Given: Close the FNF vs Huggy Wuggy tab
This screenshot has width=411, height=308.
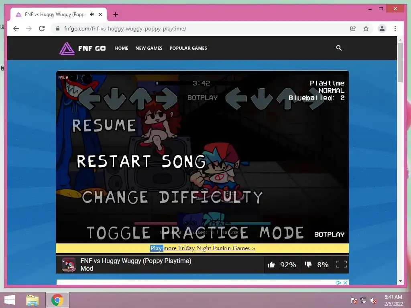Looking at the screenshot, I should pos(100,14).
